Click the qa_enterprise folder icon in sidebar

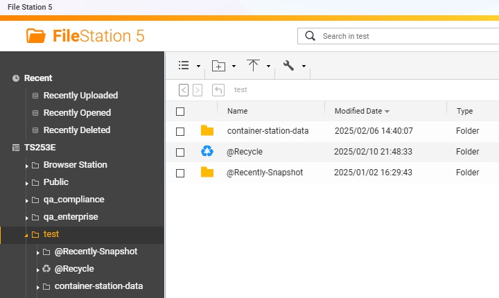(35, 217)
